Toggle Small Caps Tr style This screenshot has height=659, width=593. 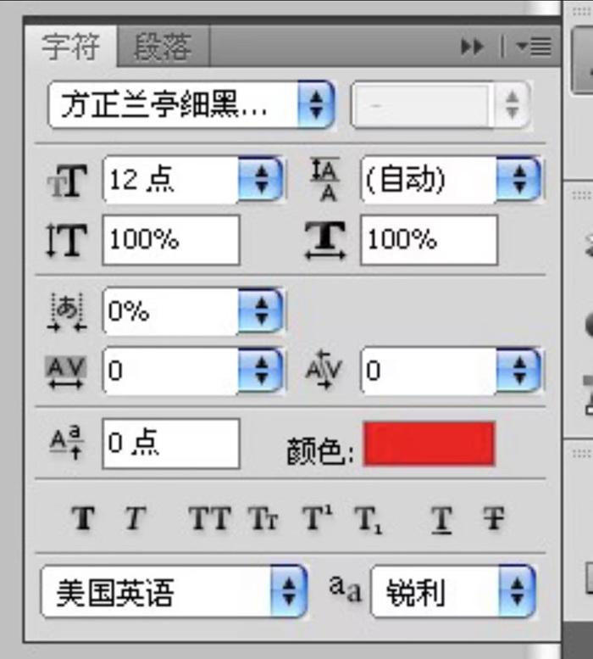click(263, 517)
